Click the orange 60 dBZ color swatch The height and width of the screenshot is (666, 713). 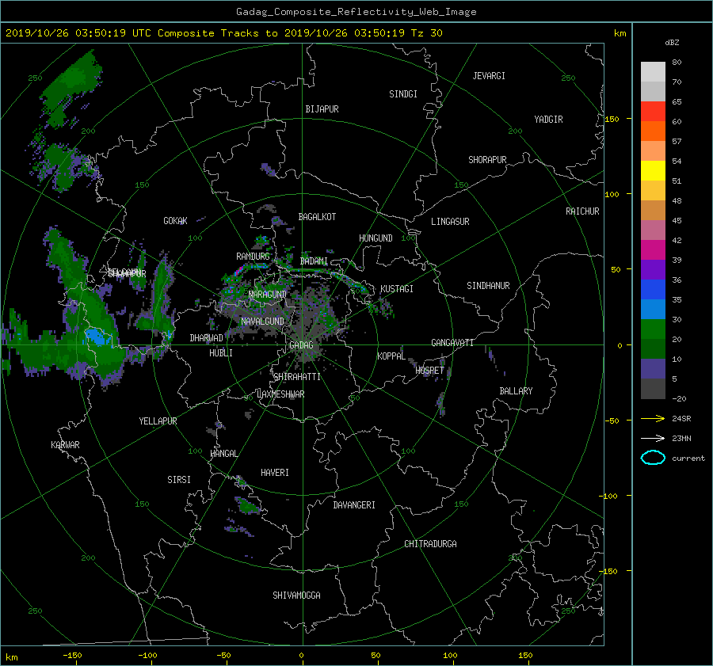click(x=653, y=131)
